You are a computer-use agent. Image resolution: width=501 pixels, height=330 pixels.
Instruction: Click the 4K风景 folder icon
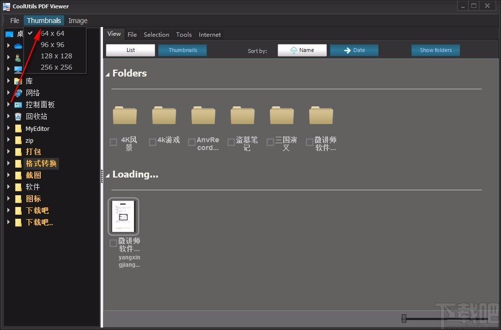125,115
